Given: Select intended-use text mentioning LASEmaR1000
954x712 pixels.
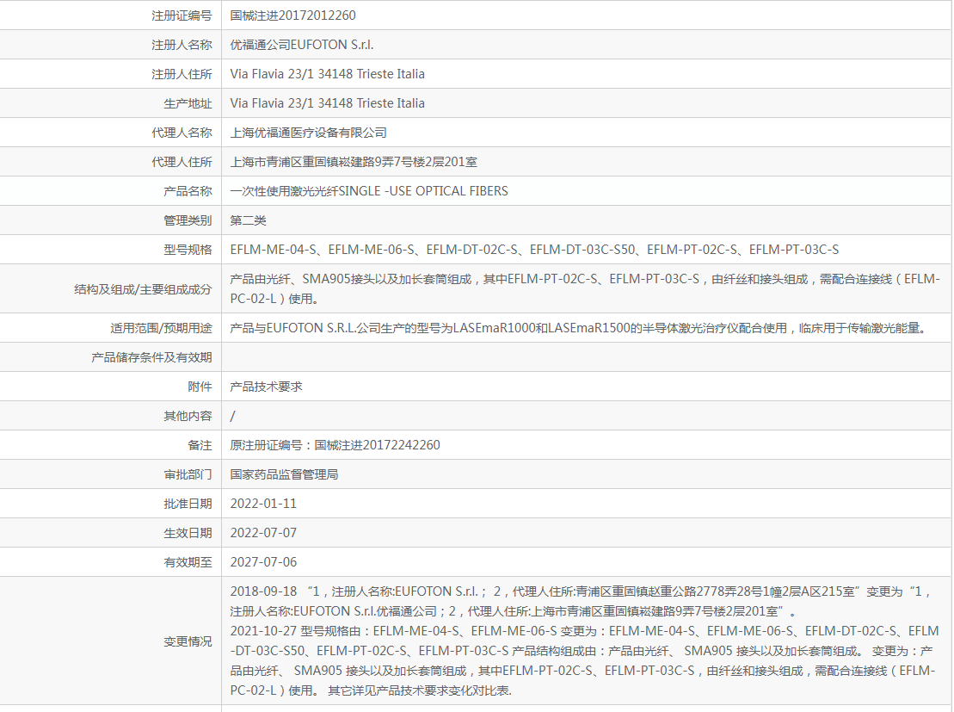Looking at the screenshot, I should (580, 328).
